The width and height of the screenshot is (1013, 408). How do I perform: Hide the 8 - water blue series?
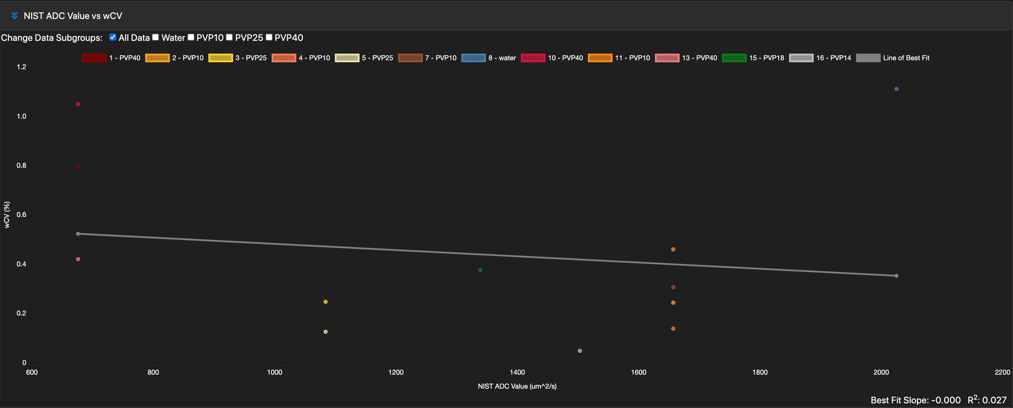point(473,58)
